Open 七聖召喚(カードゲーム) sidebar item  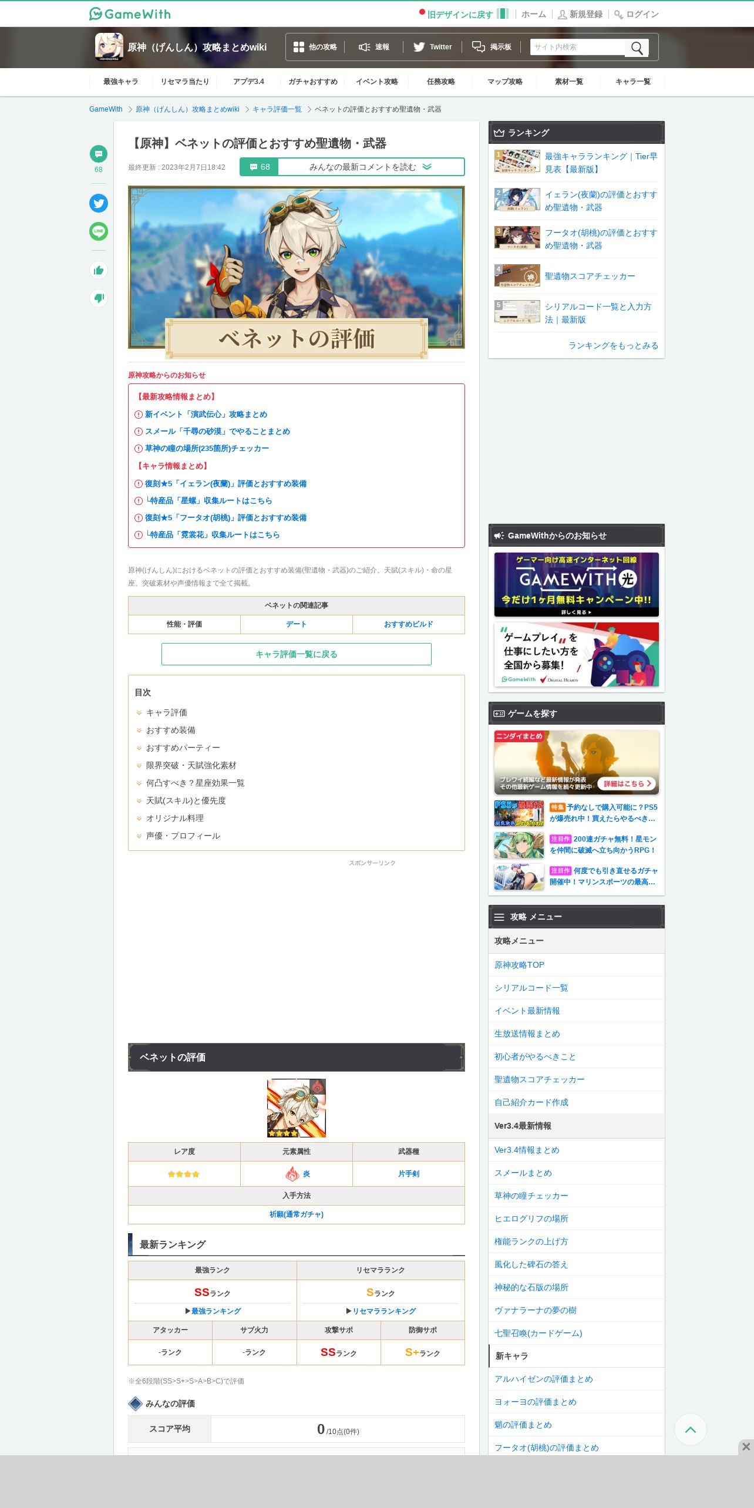tap(577, 1333)
